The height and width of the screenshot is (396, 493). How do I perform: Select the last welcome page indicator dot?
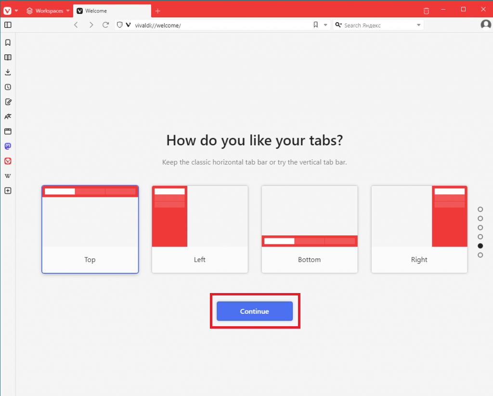(480, 255)
